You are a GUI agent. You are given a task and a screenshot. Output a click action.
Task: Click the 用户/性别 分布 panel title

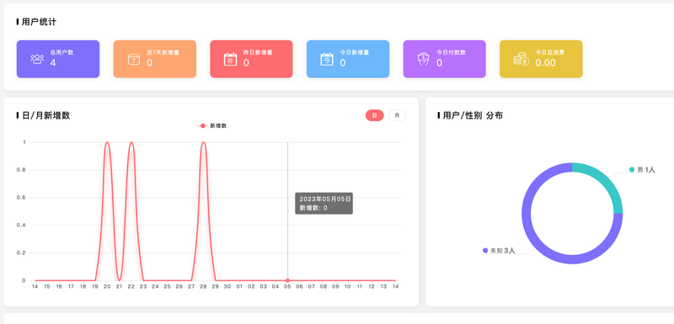473,115
